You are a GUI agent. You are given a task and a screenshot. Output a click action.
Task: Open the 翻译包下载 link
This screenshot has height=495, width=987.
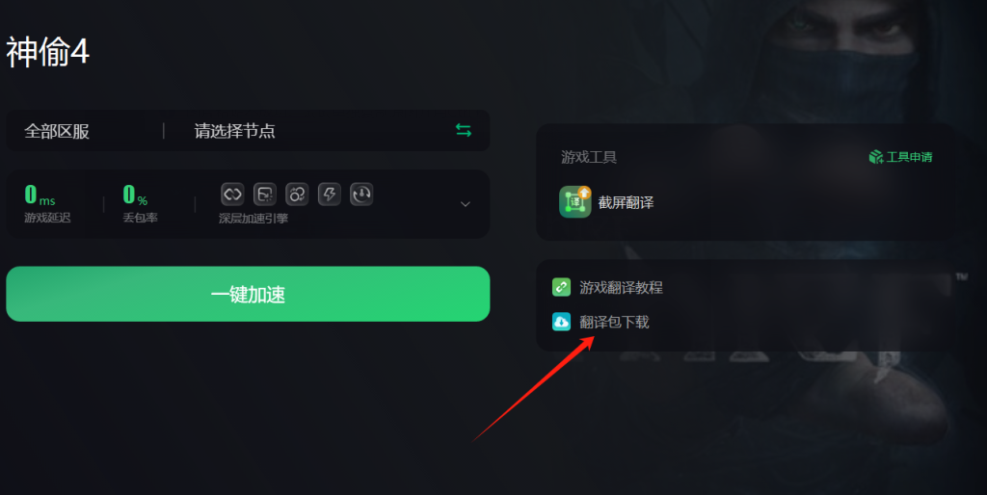coord(614,322)
